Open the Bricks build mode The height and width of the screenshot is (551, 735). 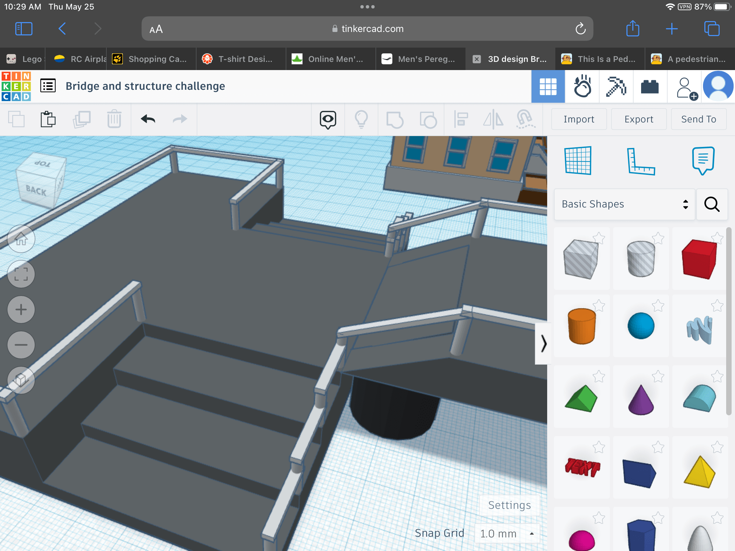pos(650,86)
